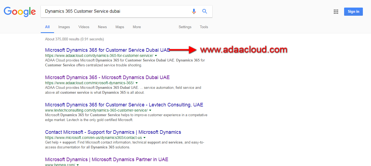The image size is (371, 166).
Task: Click the microphone voice search icon
Action: tap(194, 11)
